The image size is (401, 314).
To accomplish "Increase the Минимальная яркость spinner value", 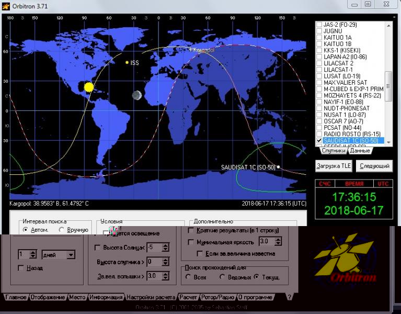I will 278,239.
